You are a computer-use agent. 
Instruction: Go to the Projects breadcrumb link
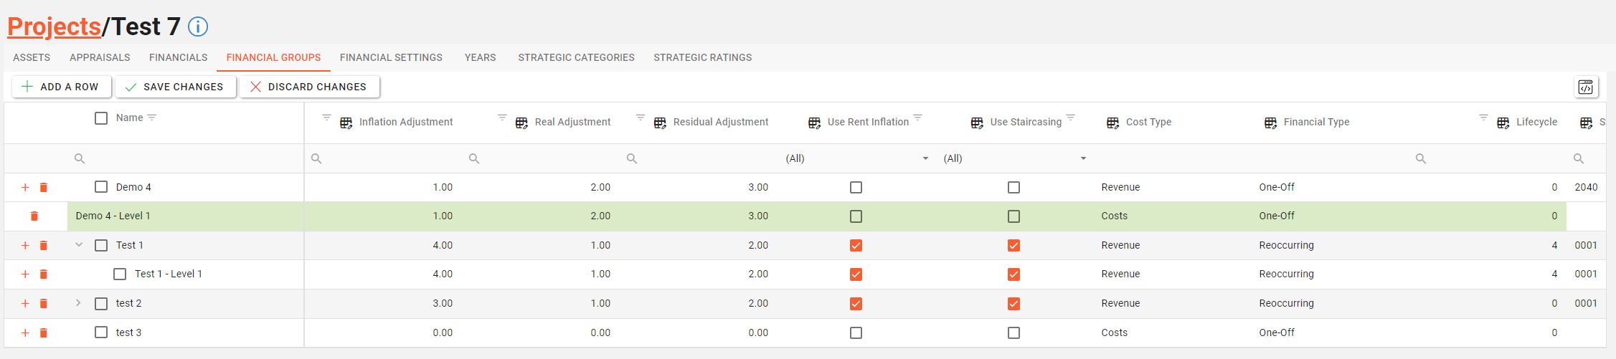[54, 27]
